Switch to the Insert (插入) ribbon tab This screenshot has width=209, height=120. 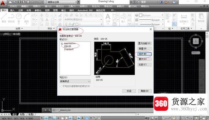pos(12,10)
